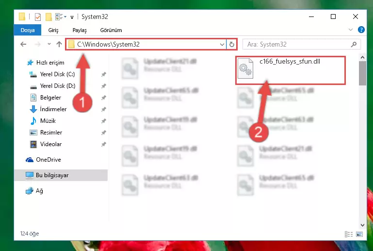Switch to details view layout icon

(x=348, y=234)
